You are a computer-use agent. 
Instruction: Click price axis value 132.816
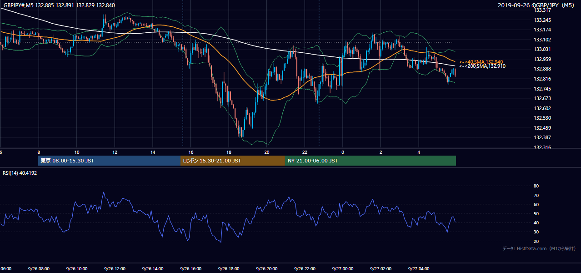click(542, 79)
